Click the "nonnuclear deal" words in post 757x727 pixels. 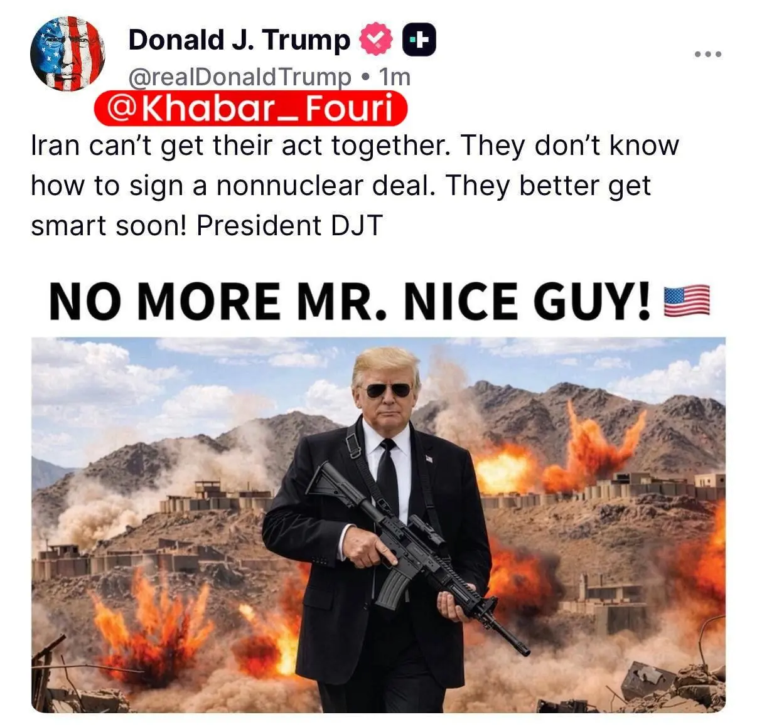coord(325,186)
